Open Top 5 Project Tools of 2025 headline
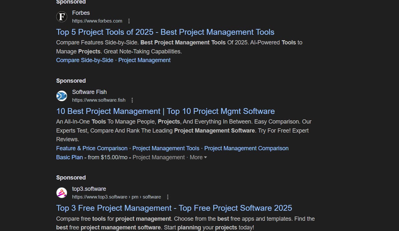399x231 pixels. tap(165, 32)
